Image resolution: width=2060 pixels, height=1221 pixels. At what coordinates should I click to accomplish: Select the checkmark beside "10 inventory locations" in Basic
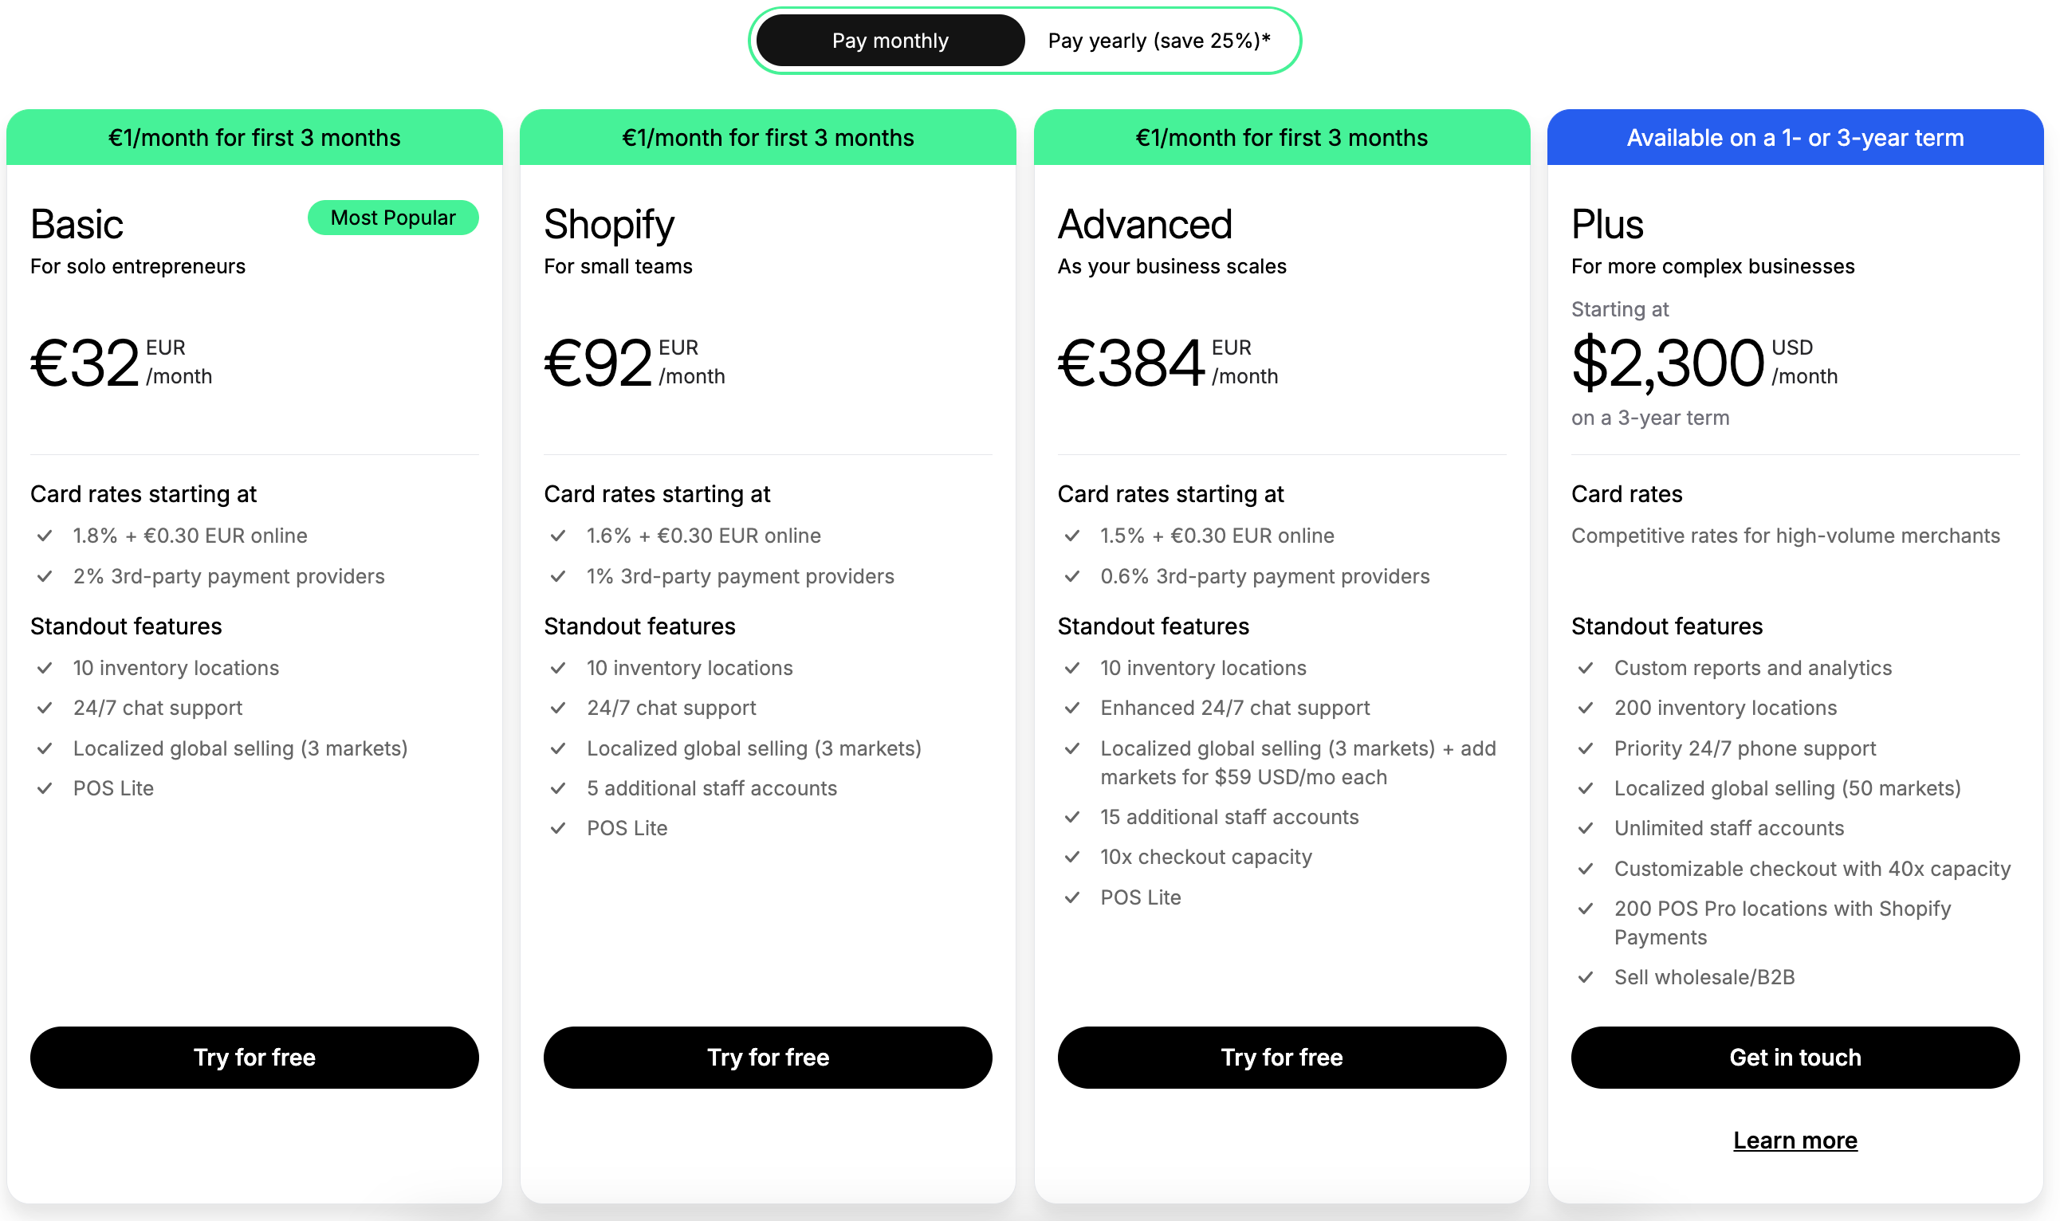coord(45,668)
